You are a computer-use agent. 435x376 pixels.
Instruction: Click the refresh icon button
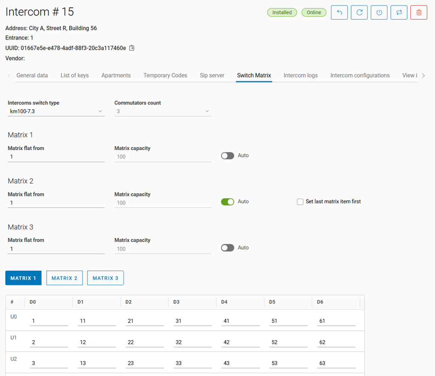point(359,12)
